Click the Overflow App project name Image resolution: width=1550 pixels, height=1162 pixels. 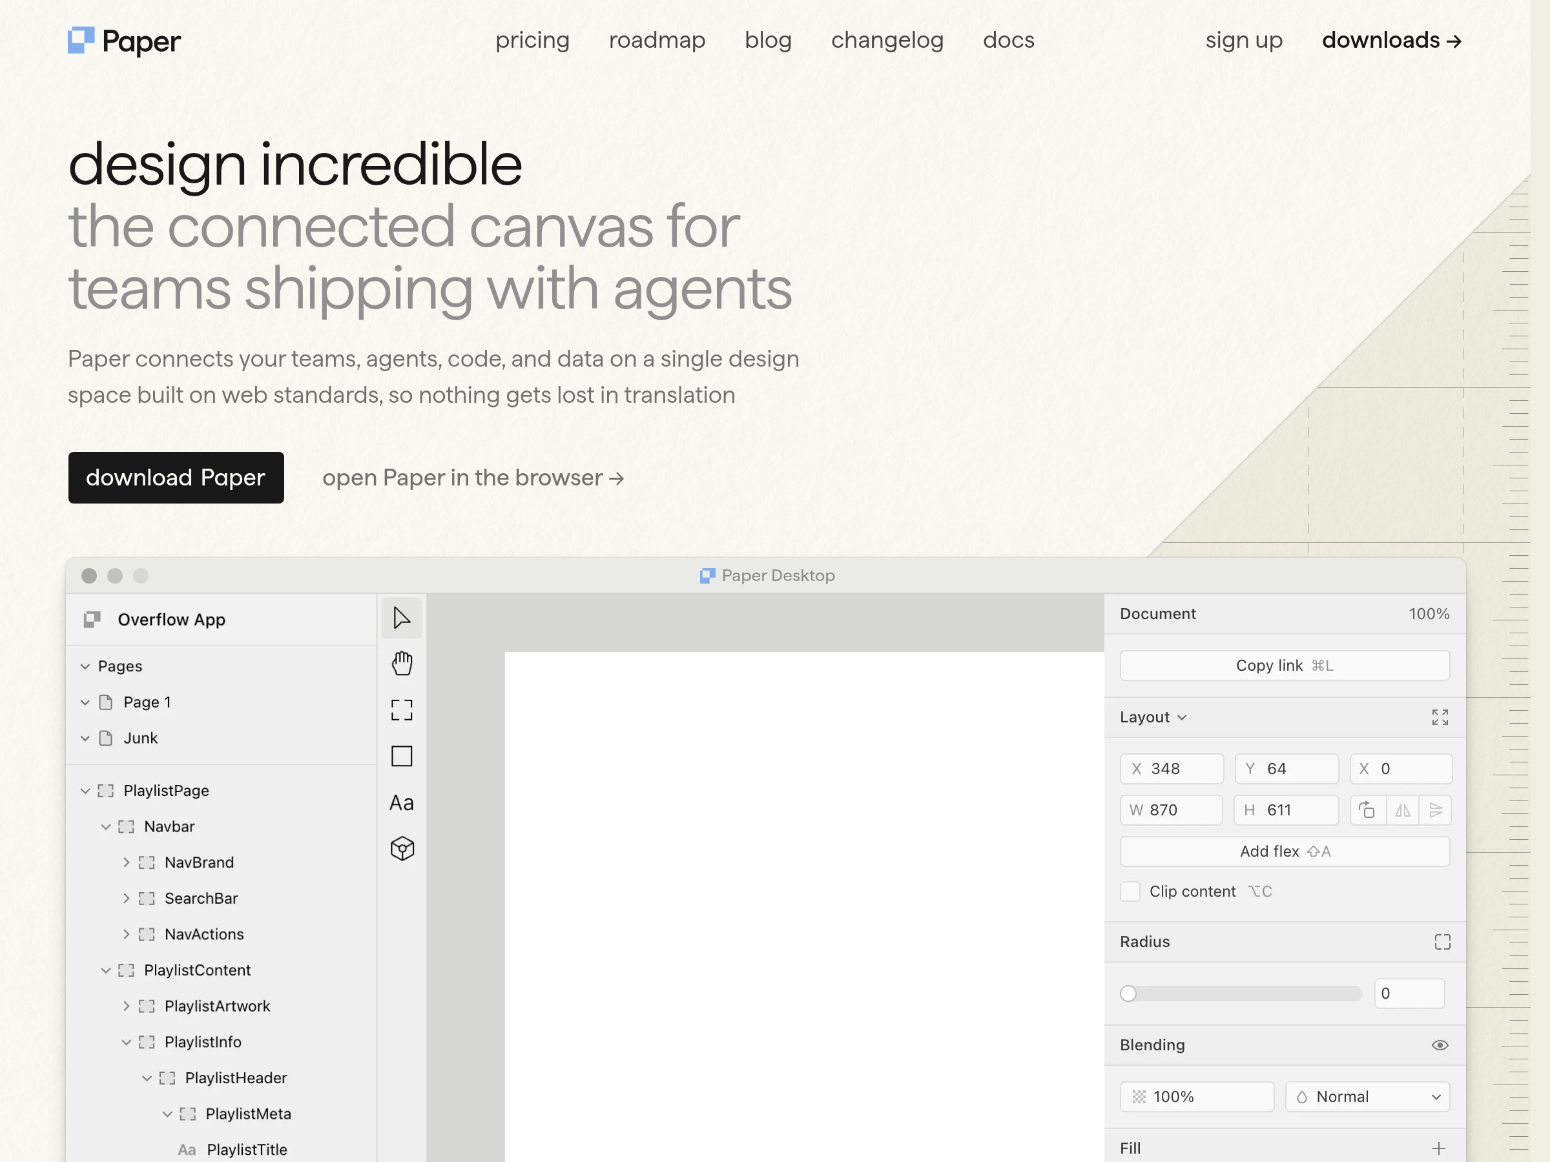[x=172, y=619]
